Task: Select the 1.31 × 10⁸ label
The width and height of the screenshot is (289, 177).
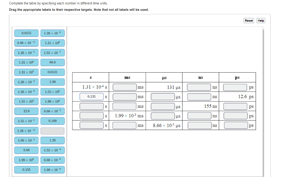Action: click(52, 43)
